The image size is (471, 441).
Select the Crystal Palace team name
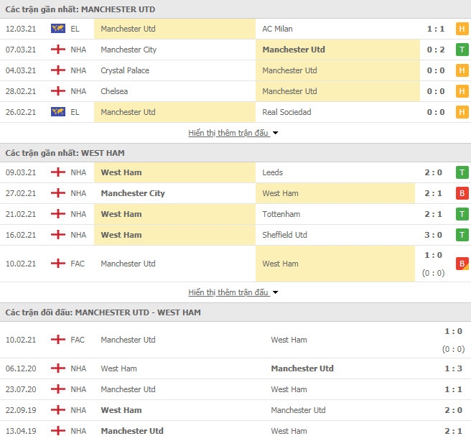(125, 70)
